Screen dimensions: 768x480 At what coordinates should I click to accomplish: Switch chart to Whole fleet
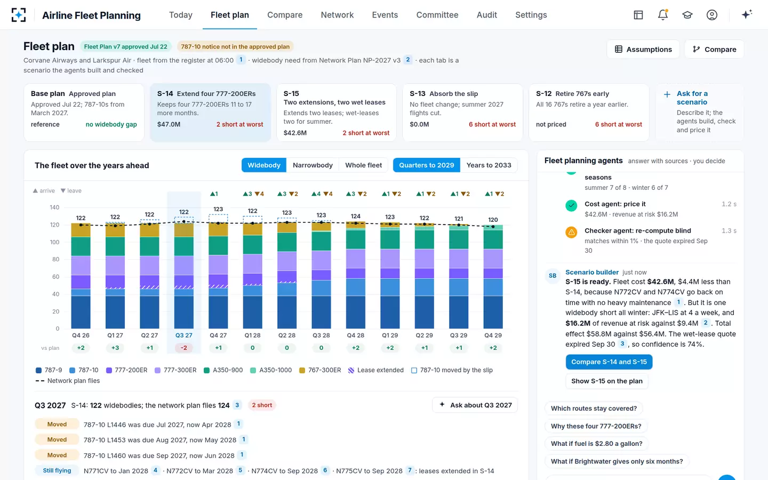tap(364, 165)
